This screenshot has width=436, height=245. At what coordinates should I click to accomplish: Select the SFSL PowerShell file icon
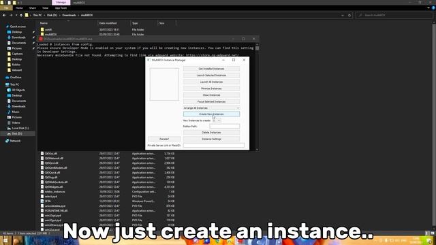(x=42, y=201)
